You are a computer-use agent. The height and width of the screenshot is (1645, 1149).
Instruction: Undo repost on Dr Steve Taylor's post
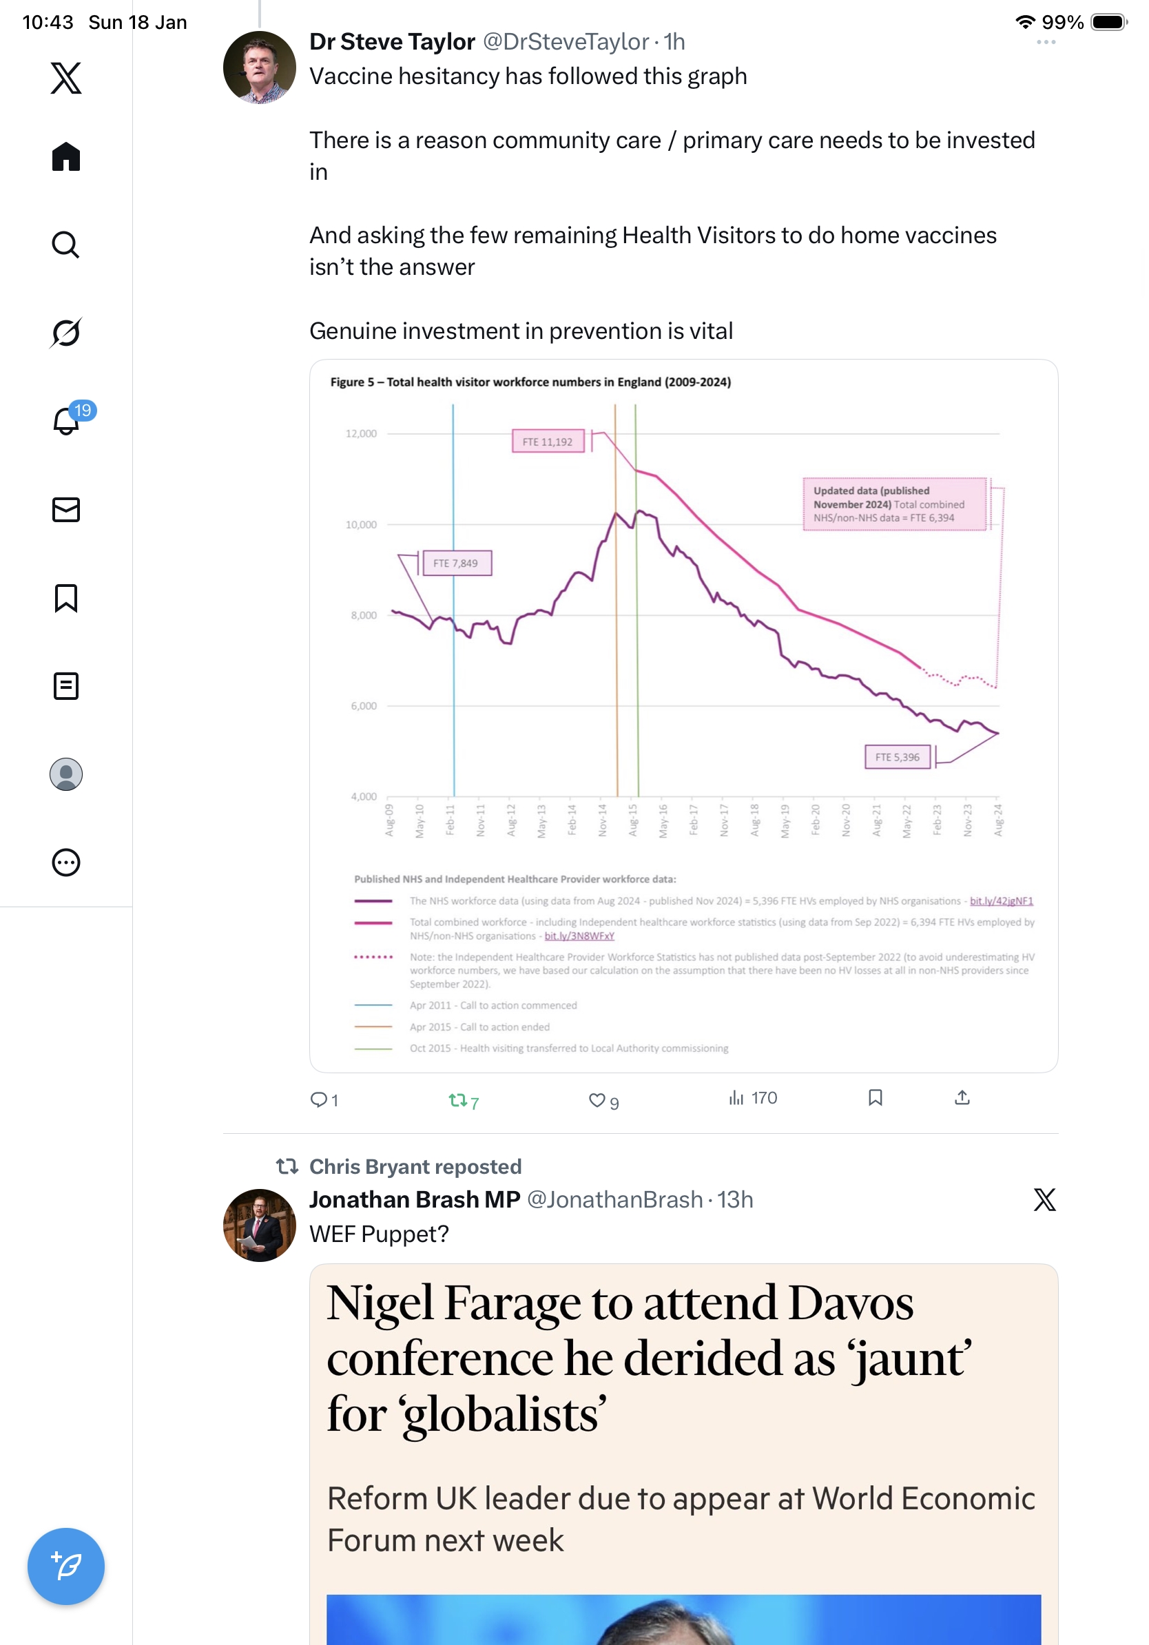tap(457, 1100)
